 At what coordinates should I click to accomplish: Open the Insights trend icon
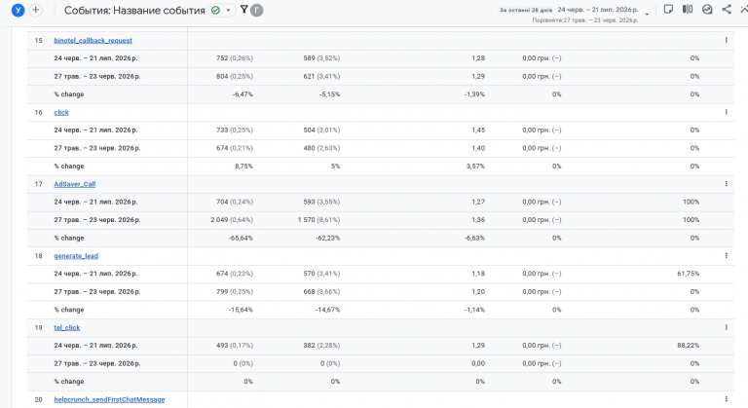point(707,9)
